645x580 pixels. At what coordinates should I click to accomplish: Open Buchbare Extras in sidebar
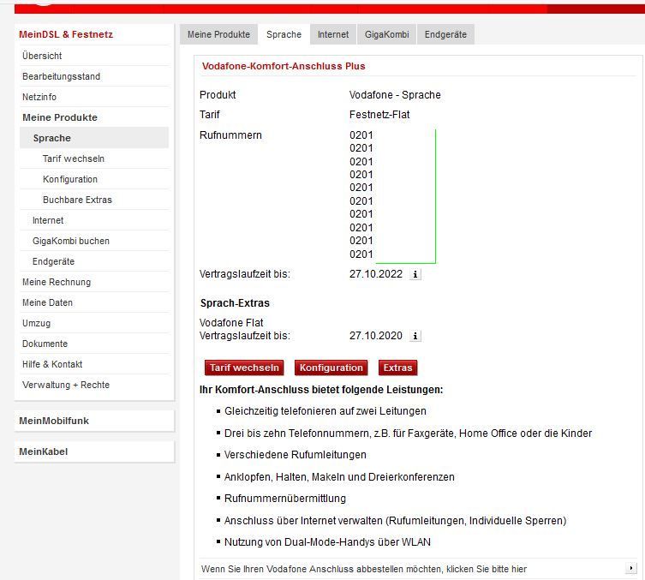point(77,200)
